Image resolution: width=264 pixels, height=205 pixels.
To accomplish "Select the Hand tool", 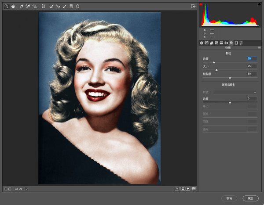I will pos(13,7).
